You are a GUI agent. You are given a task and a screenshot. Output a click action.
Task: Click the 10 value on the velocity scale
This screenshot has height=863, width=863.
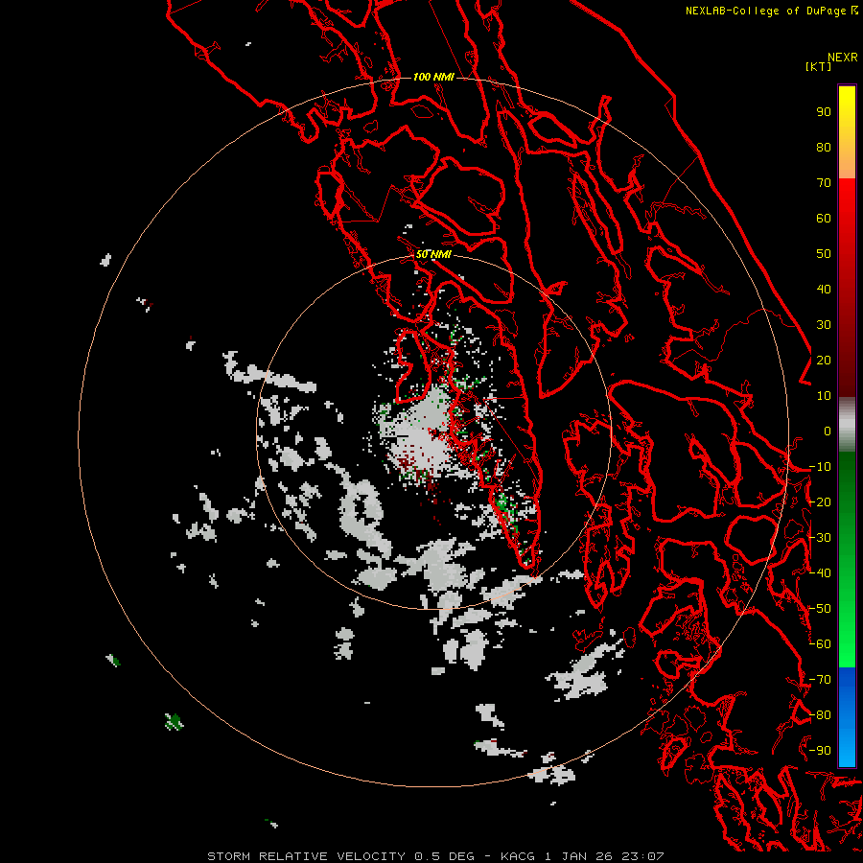coord(824,396)
